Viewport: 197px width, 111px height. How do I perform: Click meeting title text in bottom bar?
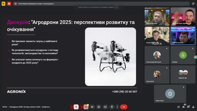(30, 107)
